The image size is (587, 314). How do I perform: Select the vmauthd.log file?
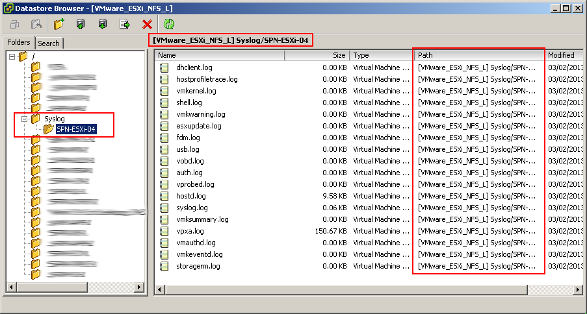tap(196, 243)
